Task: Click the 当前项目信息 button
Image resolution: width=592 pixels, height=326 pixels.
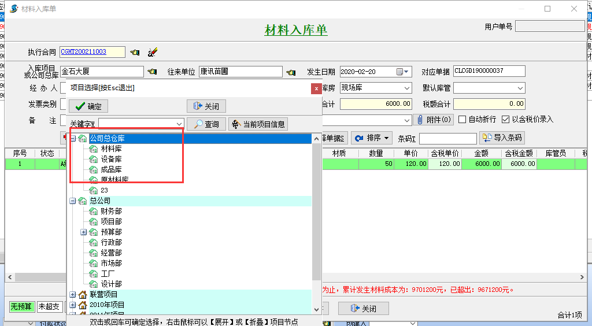Action: point(258,124)
